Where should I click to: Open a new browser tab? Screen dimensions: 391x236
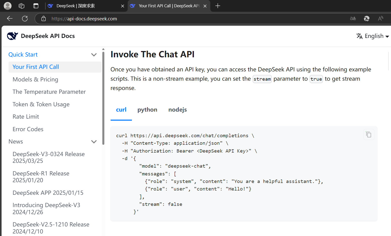pyautogui.click(x=218, y=6)
